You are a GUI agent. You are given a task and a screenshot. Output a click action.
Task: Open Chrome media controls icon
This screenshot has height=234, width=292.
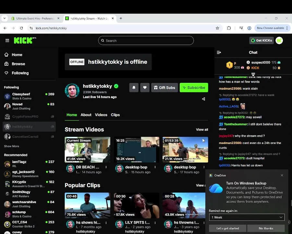coord(241,28)
